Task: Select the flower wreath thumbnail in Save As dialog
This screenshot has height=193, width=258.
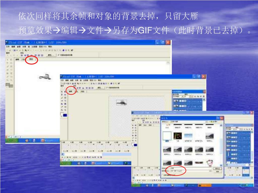Action: click(209, 163)
